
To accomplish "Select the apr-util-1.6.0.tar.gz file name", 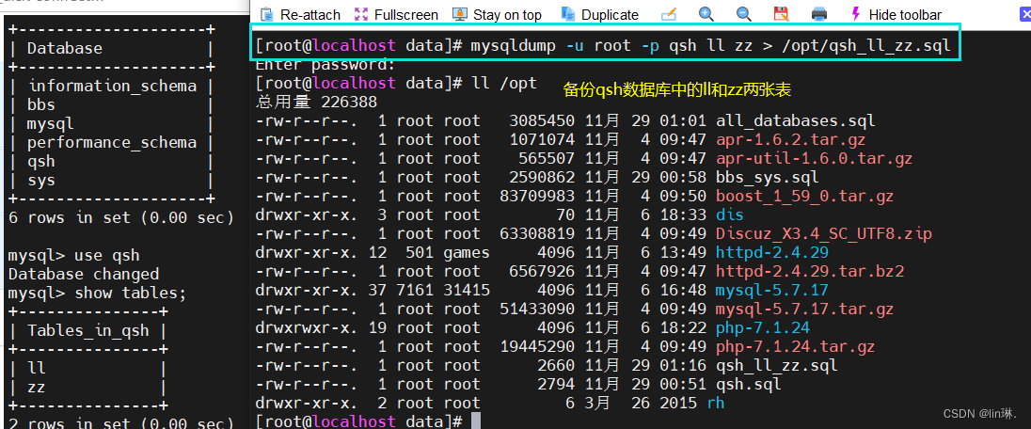I will [814, 159].
